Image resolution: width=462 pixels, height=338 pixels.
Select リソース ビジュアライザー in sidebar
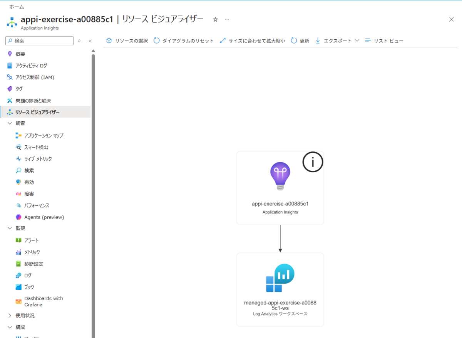(x=45, y=112)
